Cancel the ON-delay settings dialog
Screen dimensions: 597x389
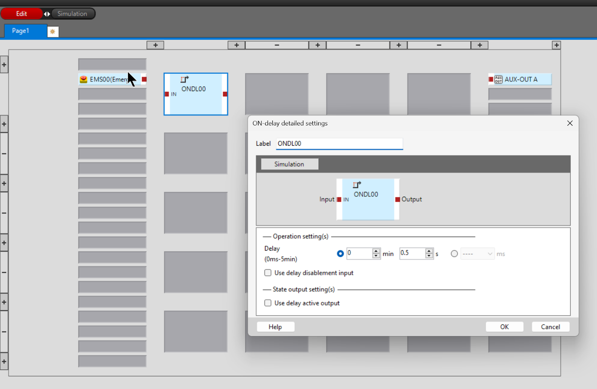(551, 327)
